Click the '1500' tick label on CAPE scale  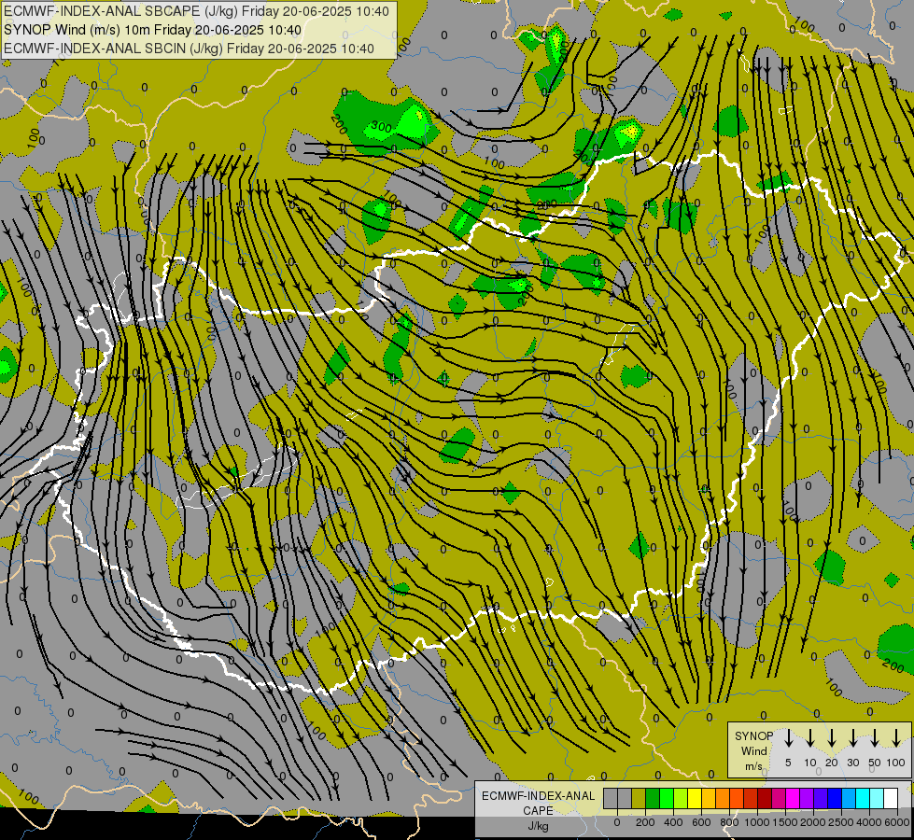[785, 822]
